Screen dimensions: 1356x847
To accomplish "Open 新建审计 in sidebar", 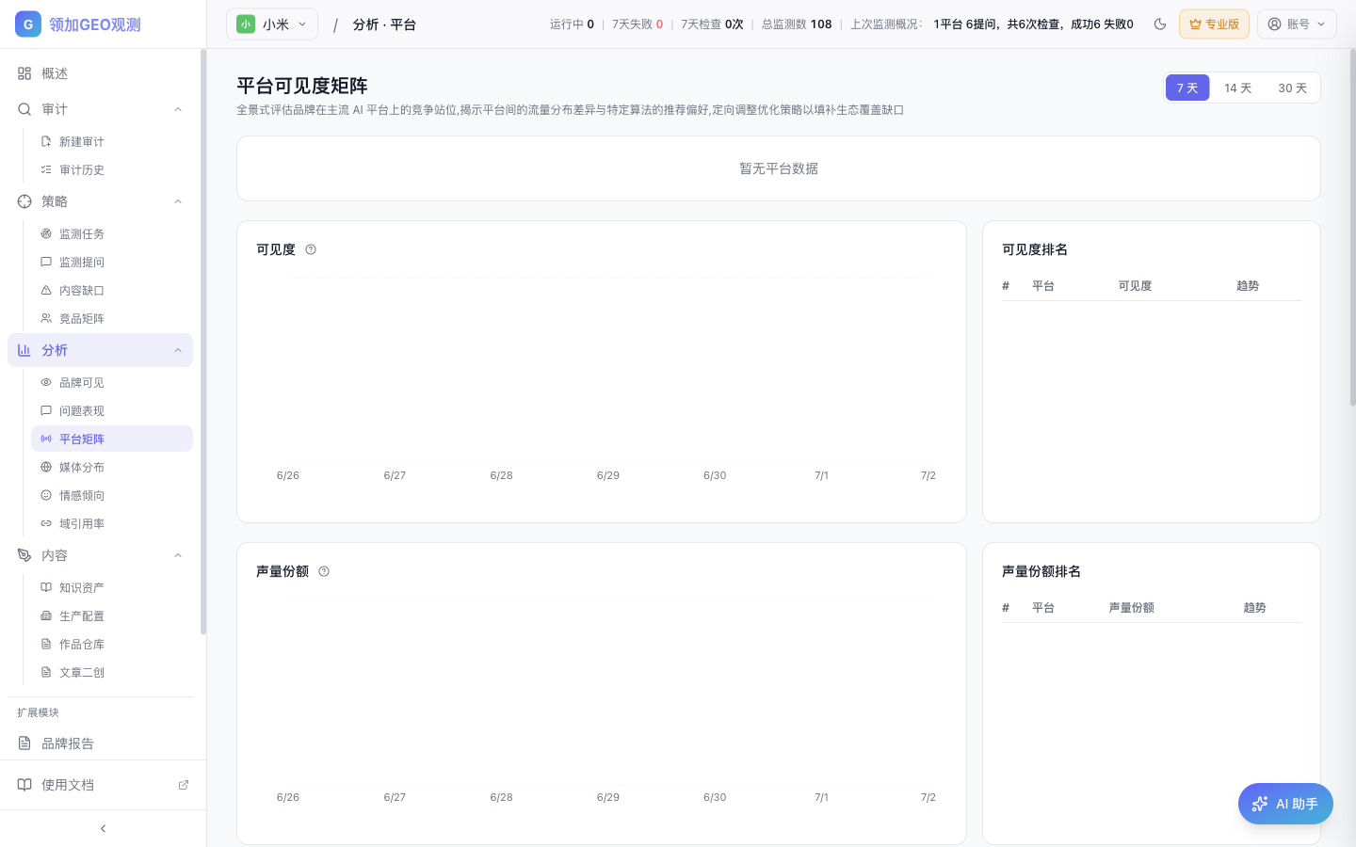I will 112,141.
